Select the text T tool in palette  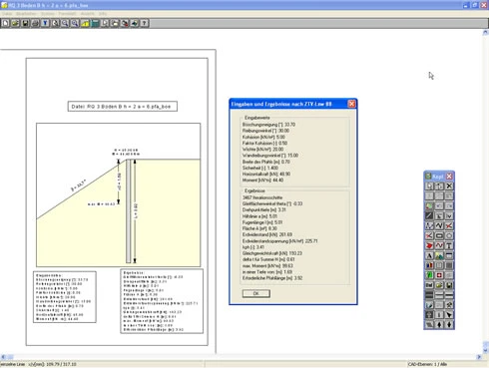point(449,245)
